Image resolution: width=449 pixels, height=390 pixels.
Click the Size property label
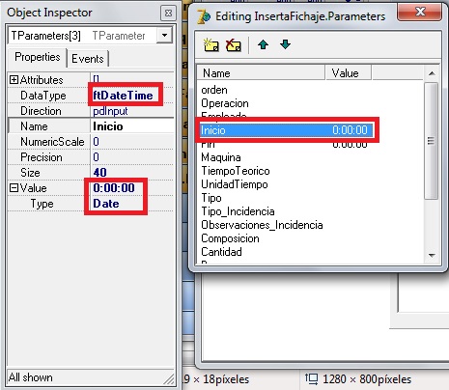(x=30, y=173)
